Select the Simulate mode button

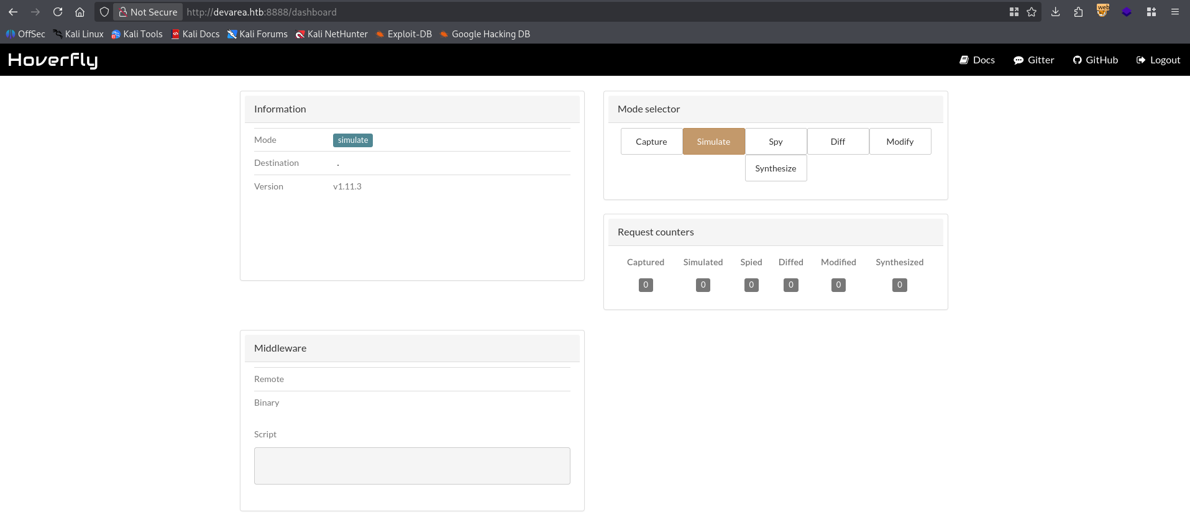[713, 142]
